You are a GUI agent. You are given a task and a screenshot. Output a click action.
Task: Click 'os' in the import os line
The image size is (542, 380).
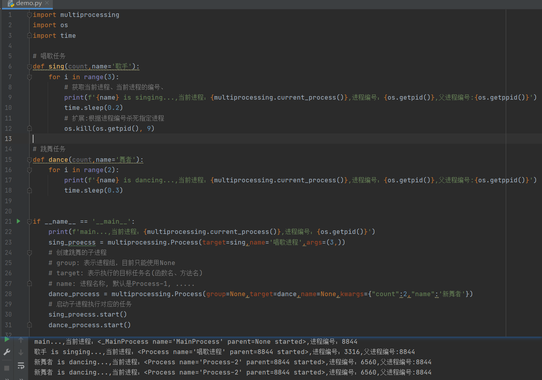click(x=64, y=25)
